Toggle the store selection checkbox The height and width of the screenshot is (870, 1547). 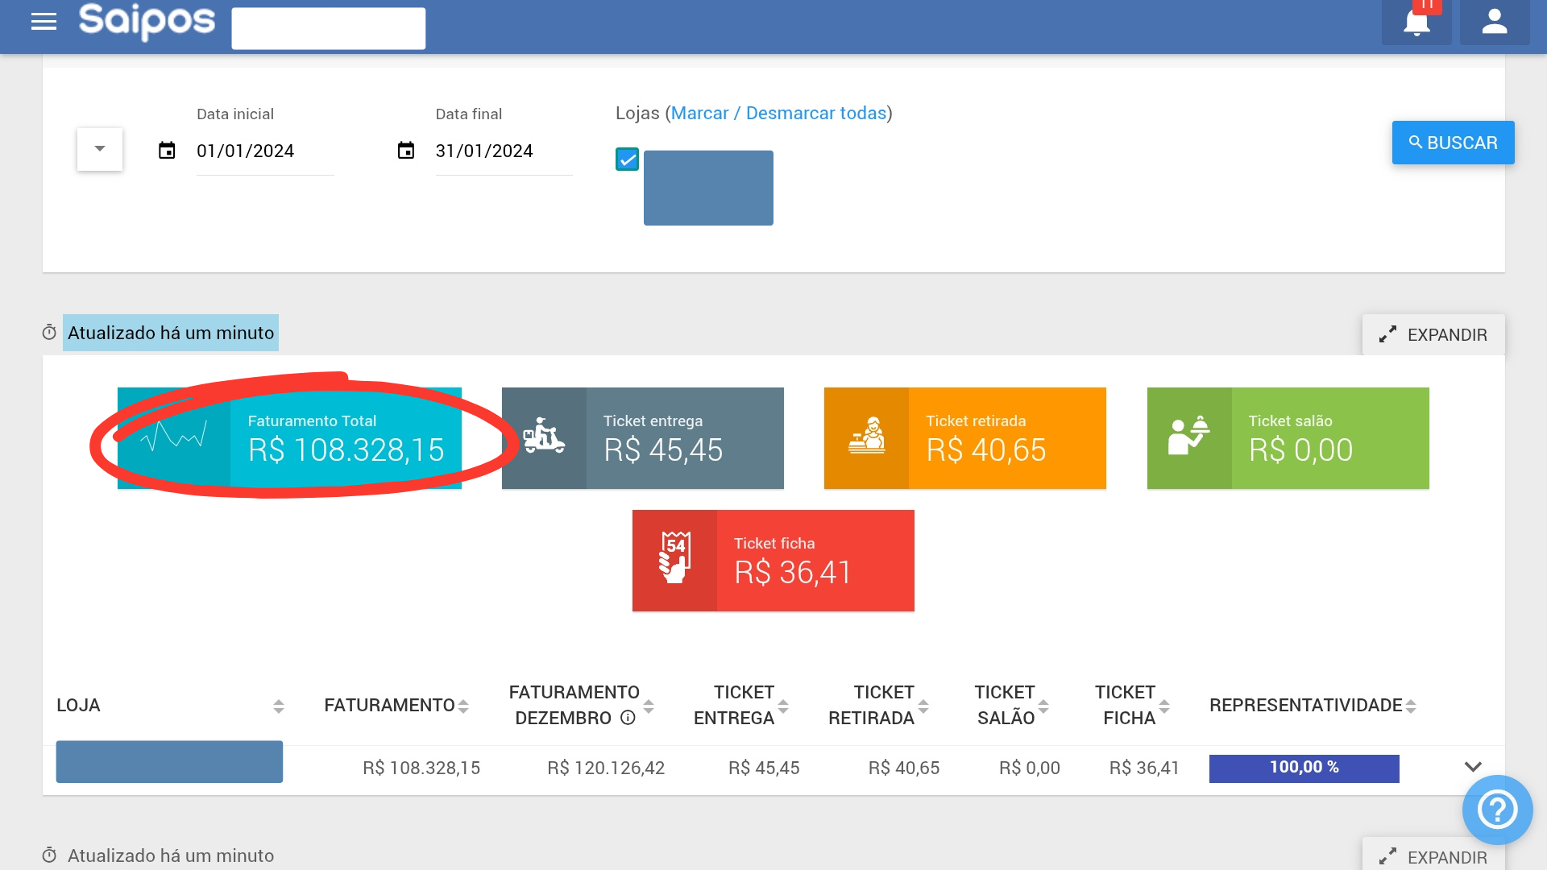tap(627, 159)
